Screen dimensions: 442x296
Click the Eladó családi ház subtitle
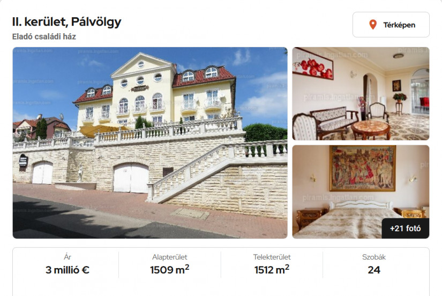(x=44, y=36)
